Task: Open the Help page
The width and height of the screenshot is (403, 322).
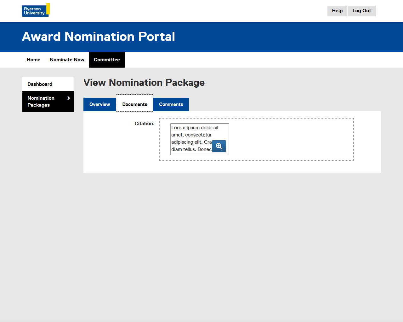Action: point(337,11)
